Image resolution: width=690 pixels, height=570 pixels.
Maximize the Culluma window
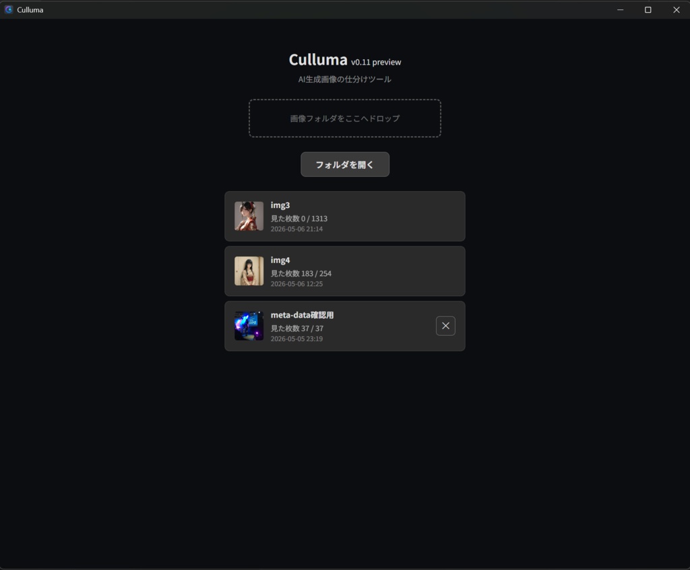coord(648,9)
